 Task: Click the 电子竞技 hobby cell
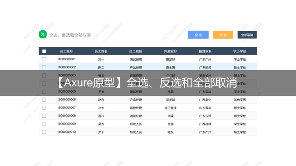171,108
